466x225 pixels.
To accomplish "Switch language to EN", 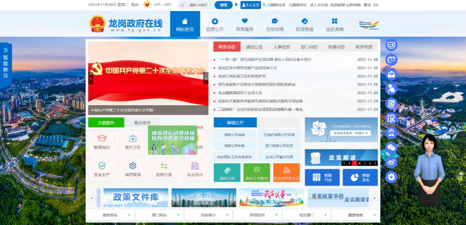I will (x=376, y=5).
